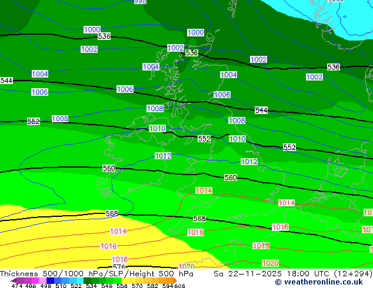The height and width of the screenshot is (288, 373).
Task: Click the red 1014 label over Wales
Action: coord(204,190)
